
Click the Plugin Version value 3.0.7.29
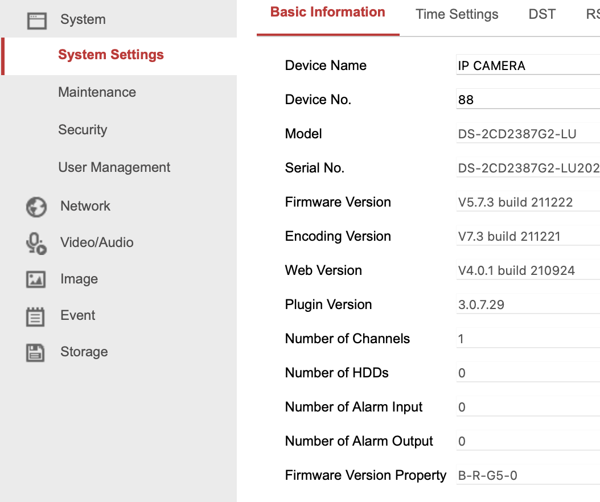pos(524,304)
